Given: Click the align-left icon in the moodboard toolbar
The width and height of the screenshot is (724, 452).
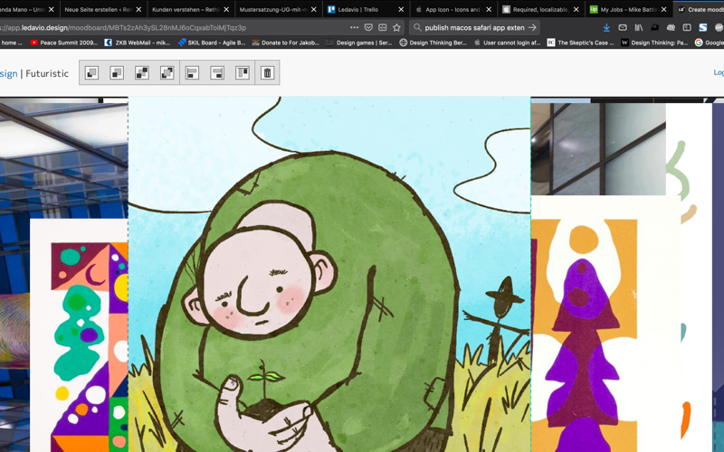Looking at the screenshot, I should pyautogui.click(x=192, y=73).
